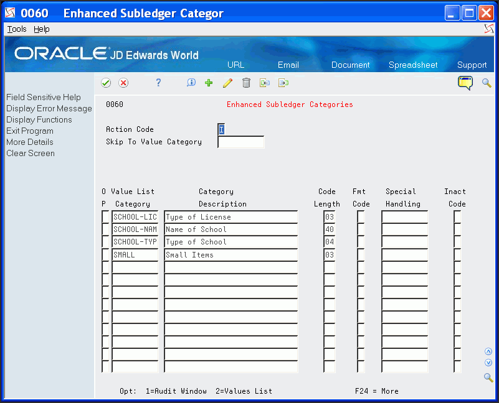Click the trash can Delete icon
Screen dimensions: 499x403
point(246,83)
